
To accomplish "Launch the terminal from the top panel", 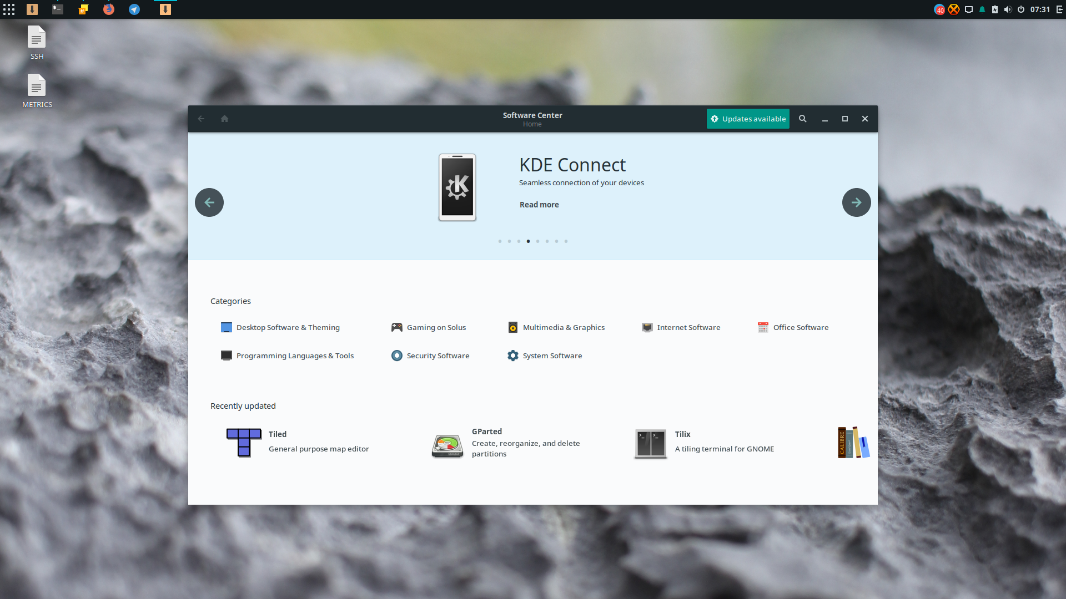I will (x=58, y=9).
